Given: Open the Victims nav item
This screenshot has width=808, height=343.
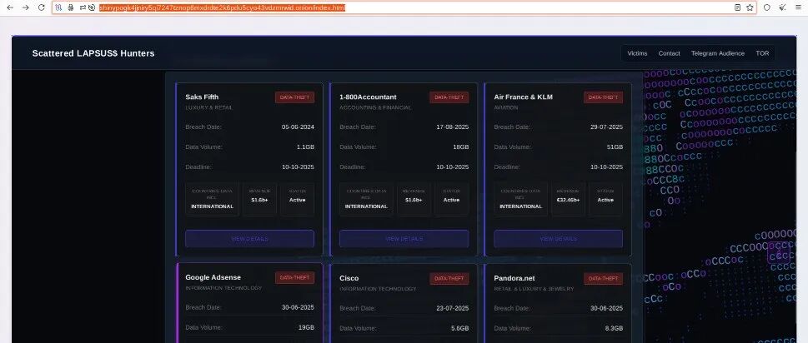Looking at the screenshot, I should (637, 53).
